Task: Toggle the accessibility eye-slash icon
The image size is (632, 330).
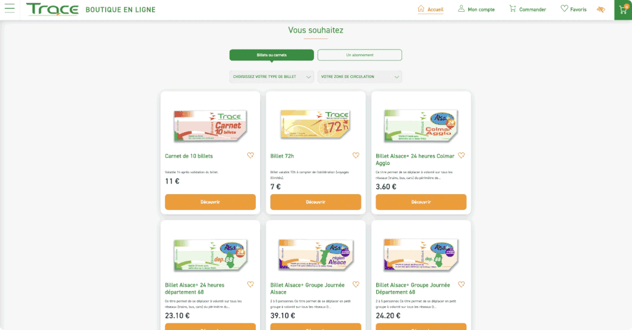Action: coord(600,9)
